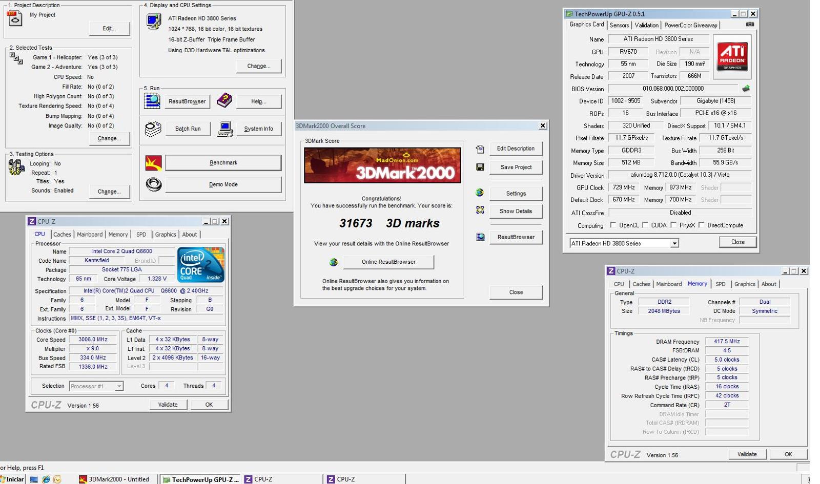The width and height of the screenshot is (820, 484).
Task: Open the Processor #1 selection dropdown
Action: (x=119, y=386)
